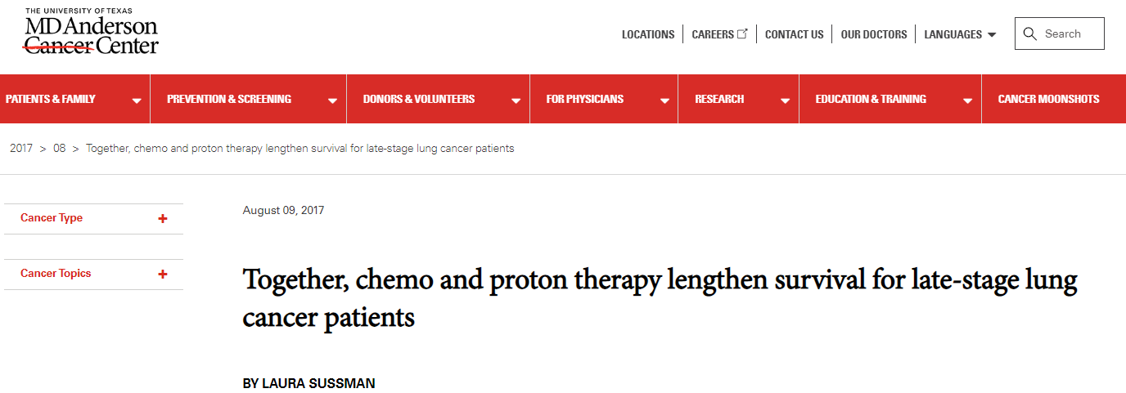This screenshot has width=1126, height=393.
Task: Select the Research navigation item
Action: (719, 99)
